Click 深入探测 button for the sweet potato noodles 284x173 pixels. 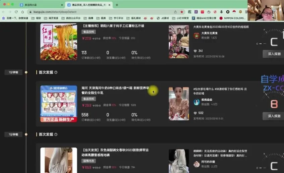pyautogui.click(x=274, y=54)
